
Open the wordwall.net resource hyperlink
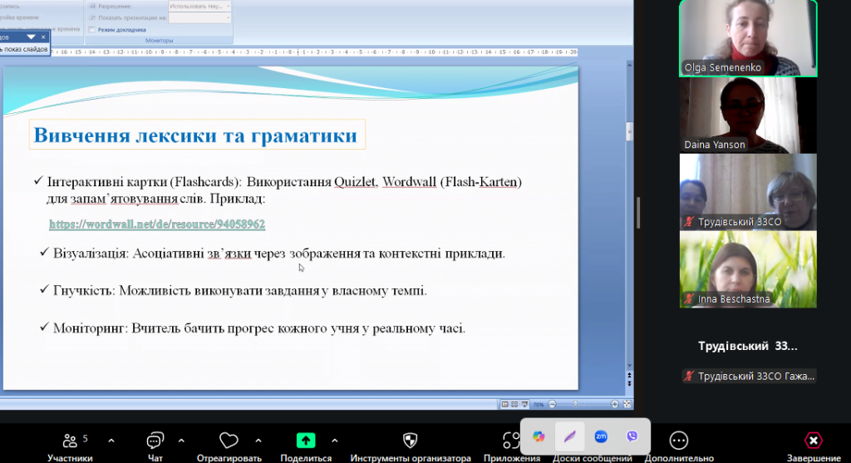157,224
